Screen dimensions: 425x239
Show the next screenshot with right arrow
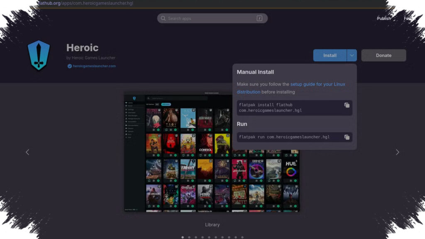397,152
